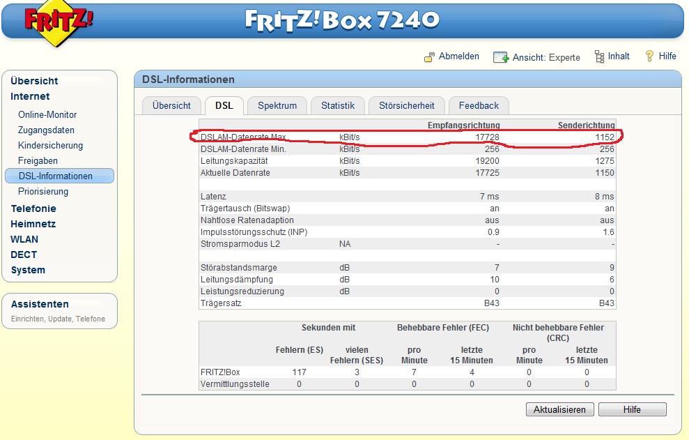
Task: Open the Störsicherheit tab
Action: pos(407,105)
